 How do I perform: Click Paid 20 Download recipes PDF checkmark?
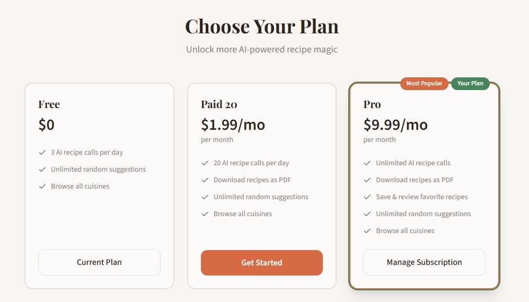205,180
